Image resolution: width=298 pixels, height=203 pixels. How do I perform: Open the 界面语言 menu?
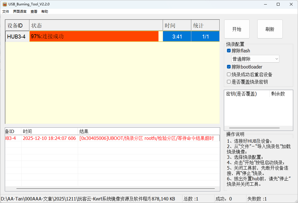(x=20, y=12)
